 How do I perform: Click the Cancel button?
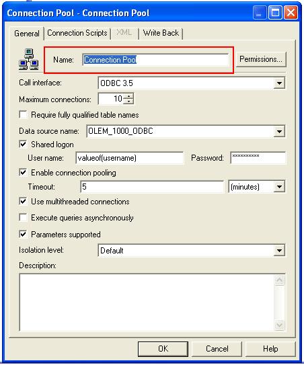pos(217,349)
